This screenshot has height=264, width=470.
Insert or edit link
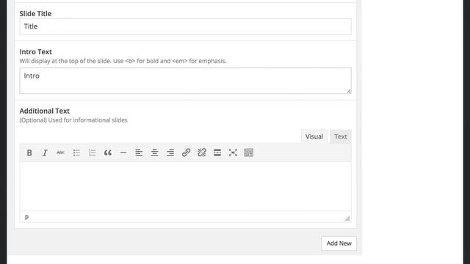(x=186, y=153)
